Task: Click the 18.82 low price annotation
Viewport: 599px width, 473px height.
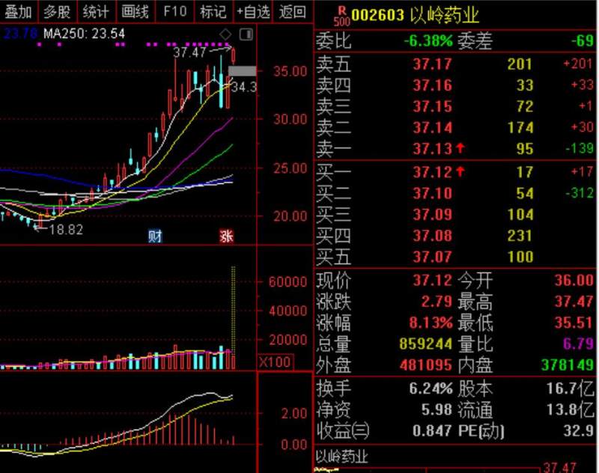Action: (66, 230)
